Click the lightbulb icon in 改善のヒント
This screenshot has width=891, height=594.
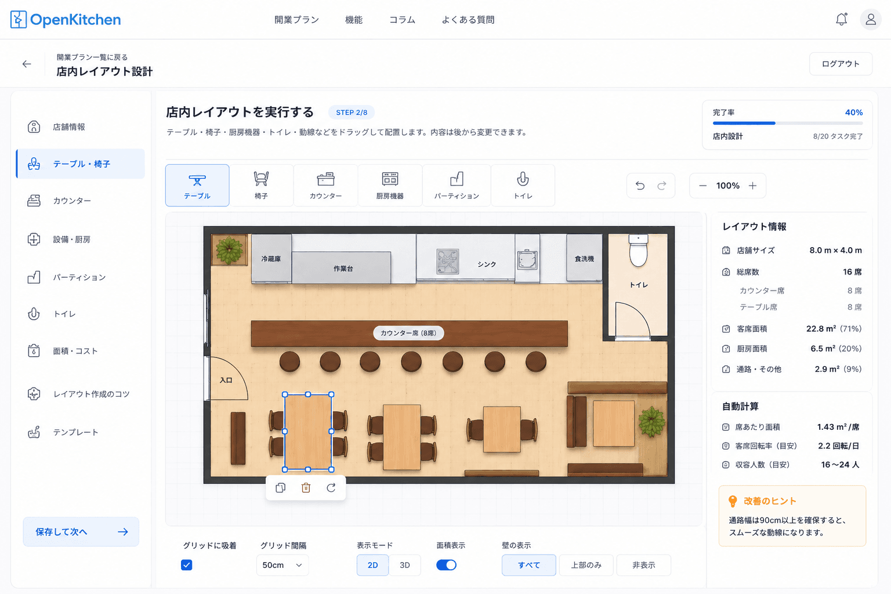tap(733, 501)
